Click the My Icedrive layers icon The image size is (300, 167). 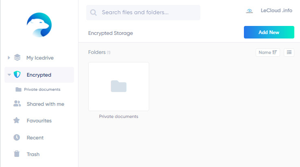17,58
